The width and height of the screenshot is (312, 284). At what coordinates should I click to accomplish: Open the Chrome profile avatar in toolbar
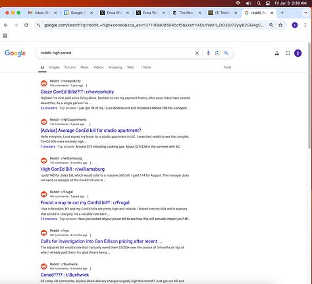click(295, 25)
